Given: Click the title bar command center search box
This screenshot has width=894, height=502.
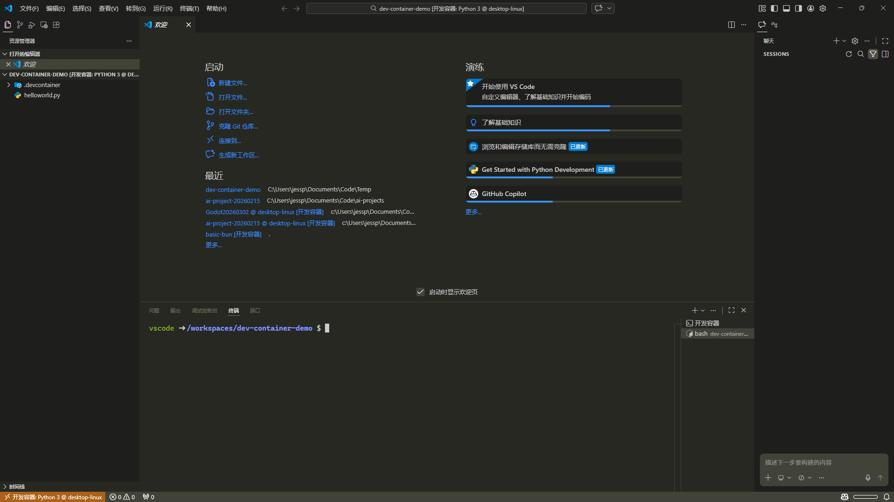Looking at the screenshot, I should (446, 8).
